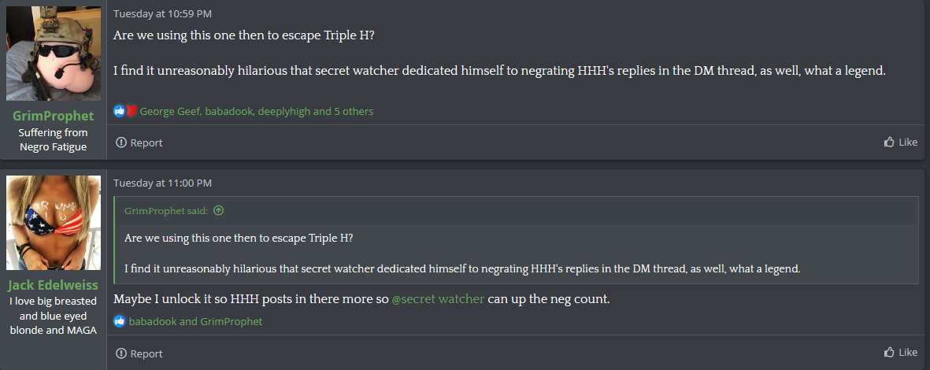Screen dimensions: 930x370
Task: Open Jack Edelweiss's avatar image
Action: [54, 223]
